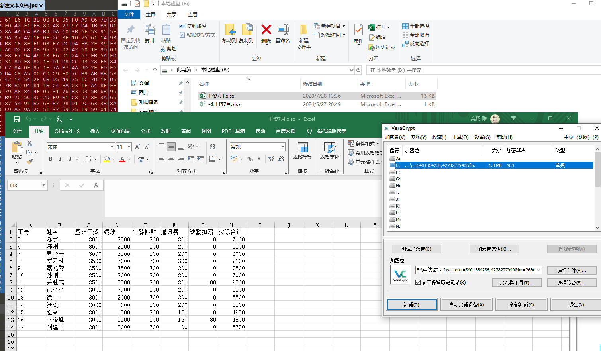601x351 pixels.
Task: Align cell text left in Excel
Action: 161,159
